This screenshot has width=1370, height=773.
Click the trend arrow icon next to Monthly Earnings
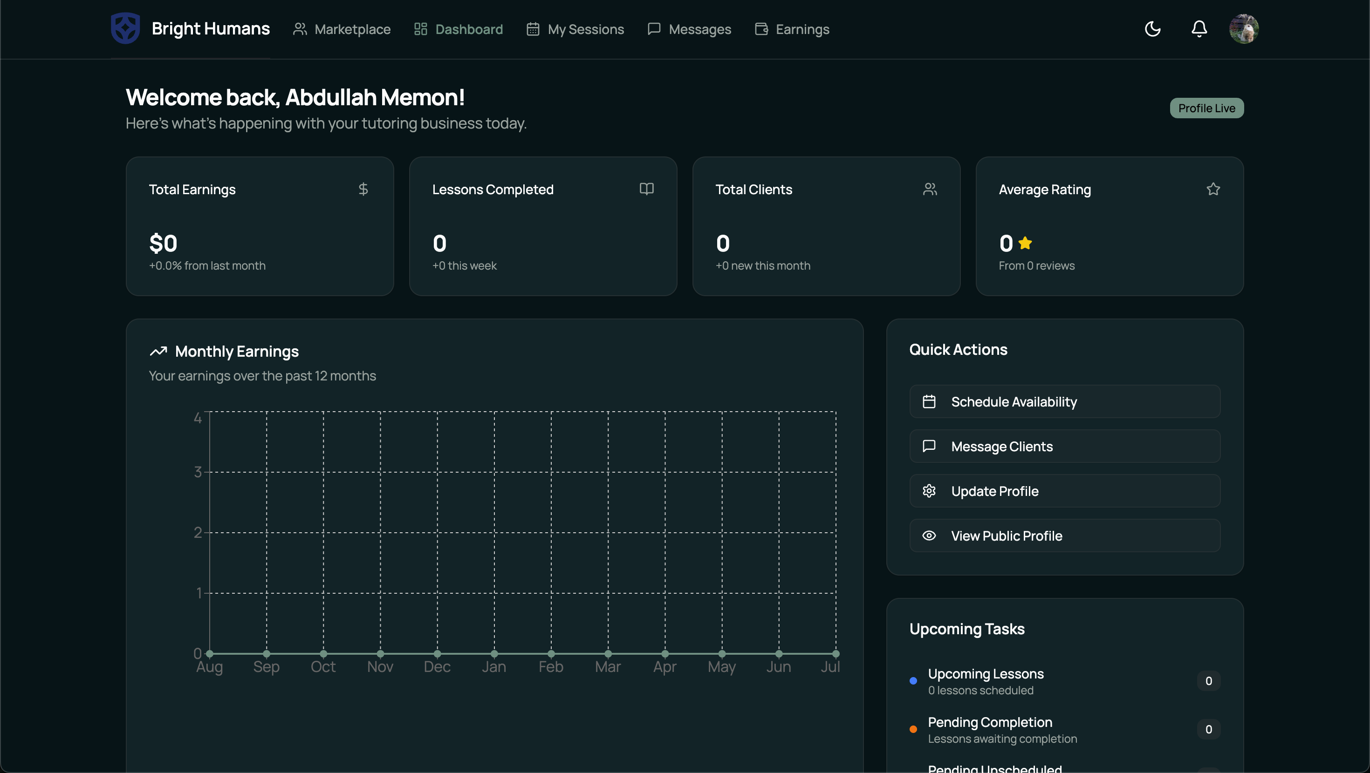158,352
